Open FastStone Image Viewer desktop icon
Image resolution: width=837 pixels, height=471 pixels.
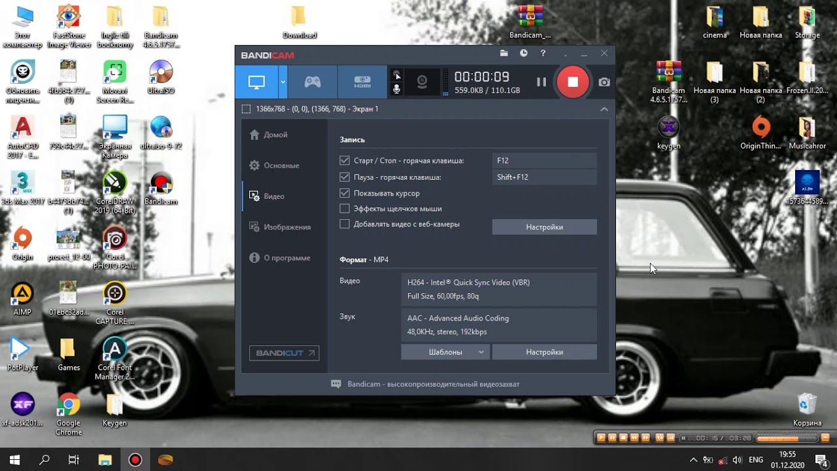pos(69,26)
